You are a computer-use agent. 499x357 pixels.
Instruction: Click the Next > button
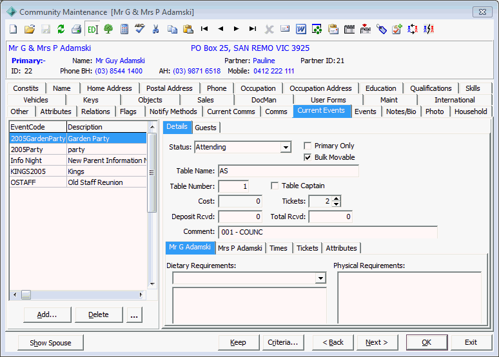[x=377, y=342]
